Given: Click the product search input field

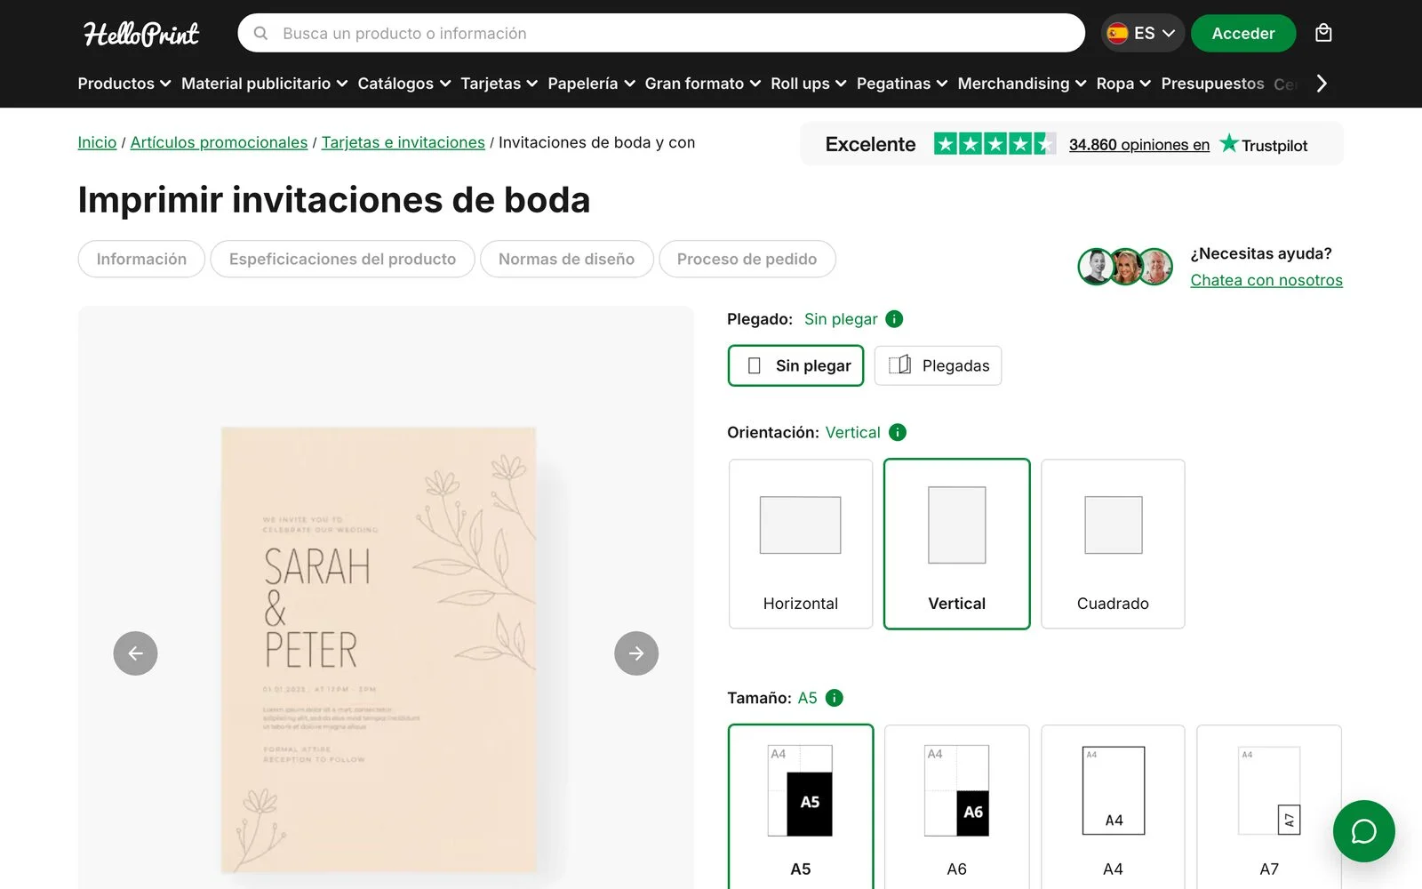Looking at the screenshot, I should point(661,33).
